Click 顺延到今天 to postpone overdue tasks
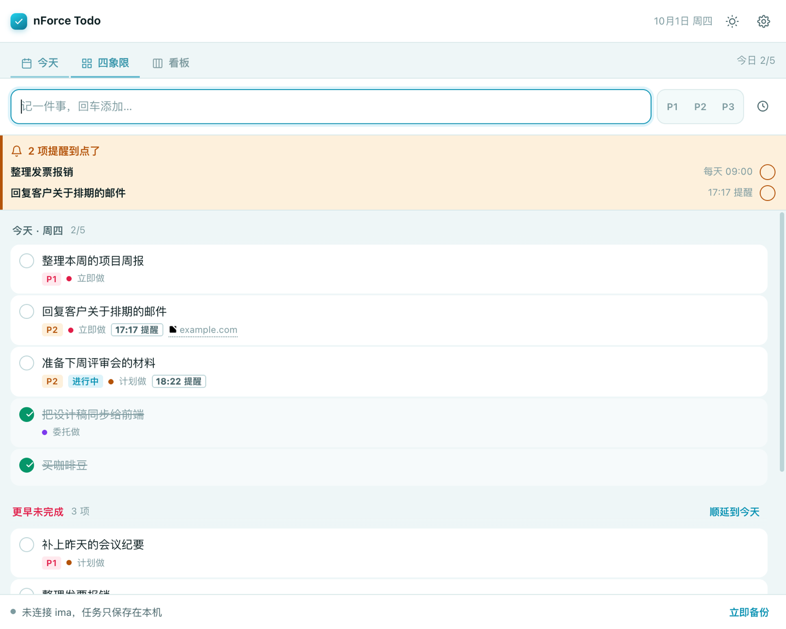Screen dimensions: 786x629 734,512
